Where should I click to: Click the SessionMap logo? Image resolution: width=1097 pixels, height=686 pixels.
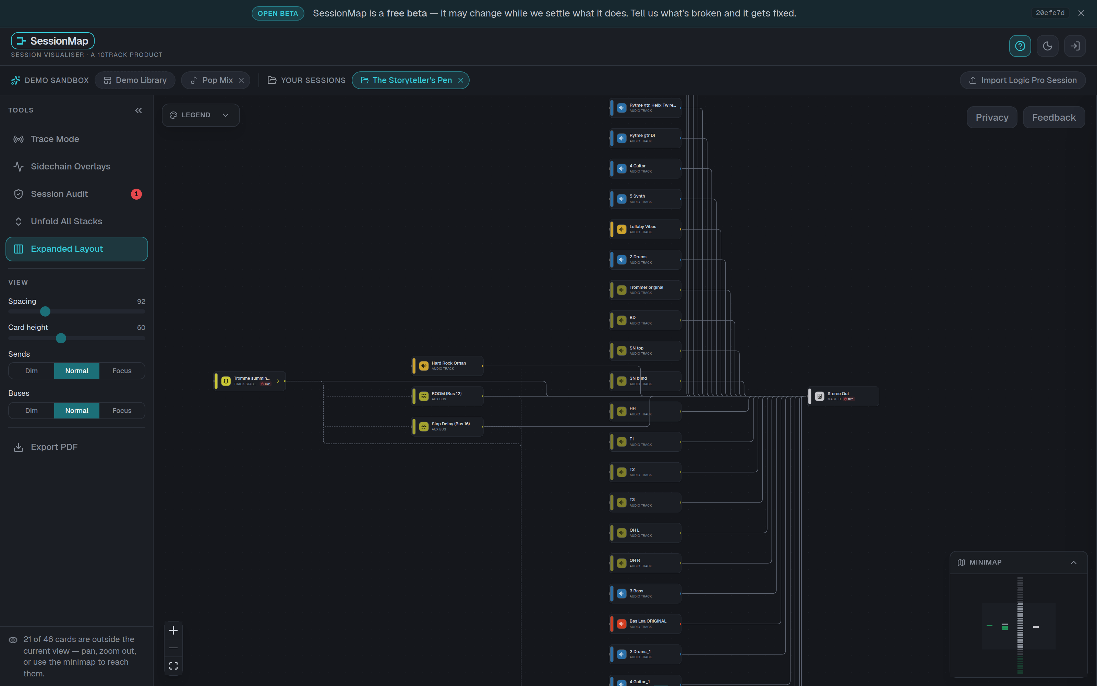click(x=52, y=41)
